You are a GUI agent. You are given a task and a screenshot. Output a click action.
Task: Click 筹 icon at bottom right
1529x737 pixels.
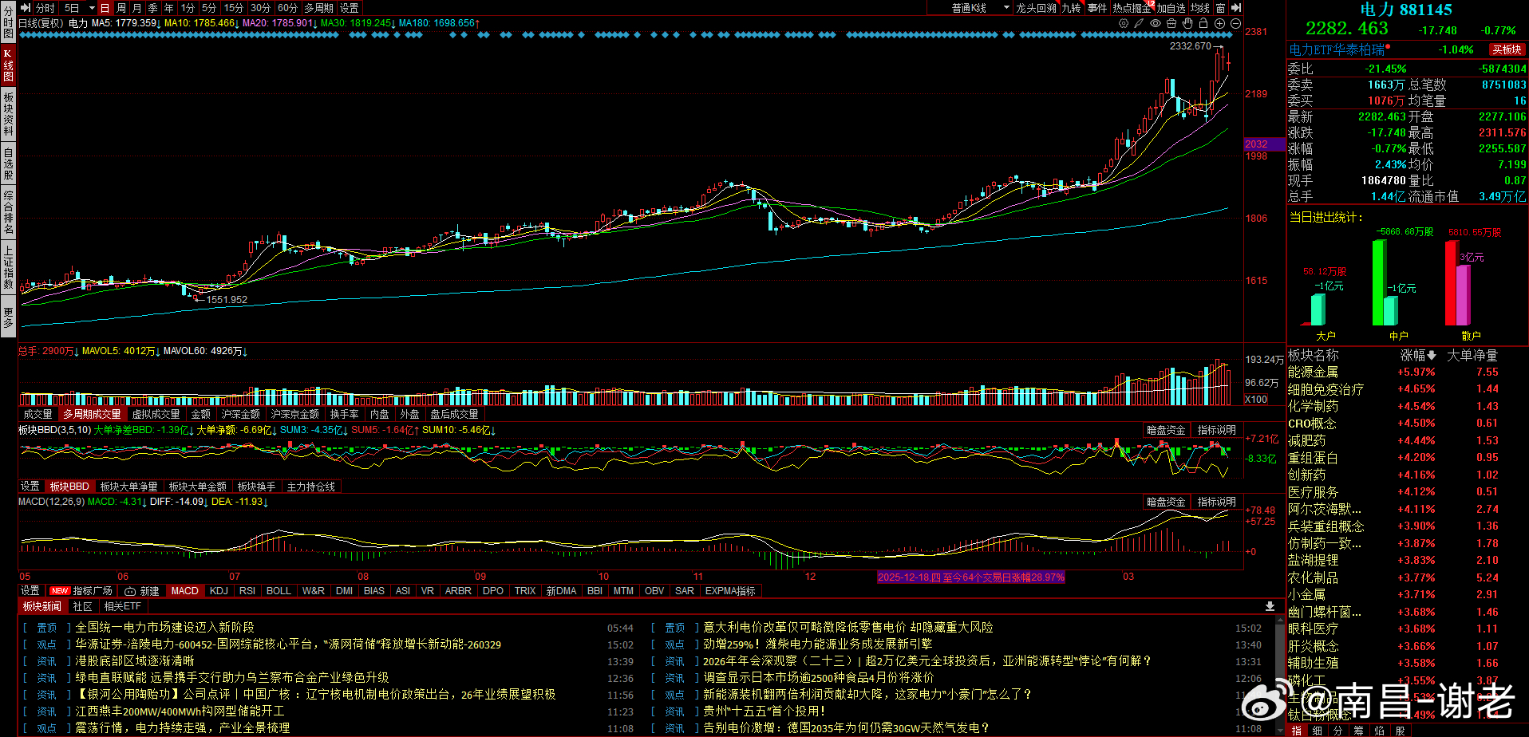[1358, 730]
